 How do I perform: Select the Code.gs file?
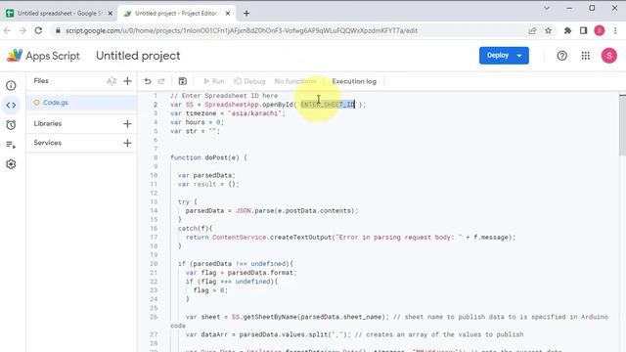pos(81,103)
